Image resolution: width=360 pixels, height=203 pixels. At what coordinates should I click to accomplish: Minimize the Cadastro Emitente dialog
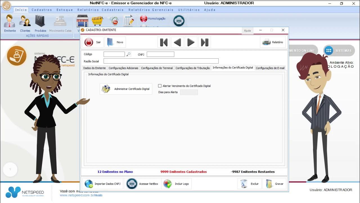(261, 30)
